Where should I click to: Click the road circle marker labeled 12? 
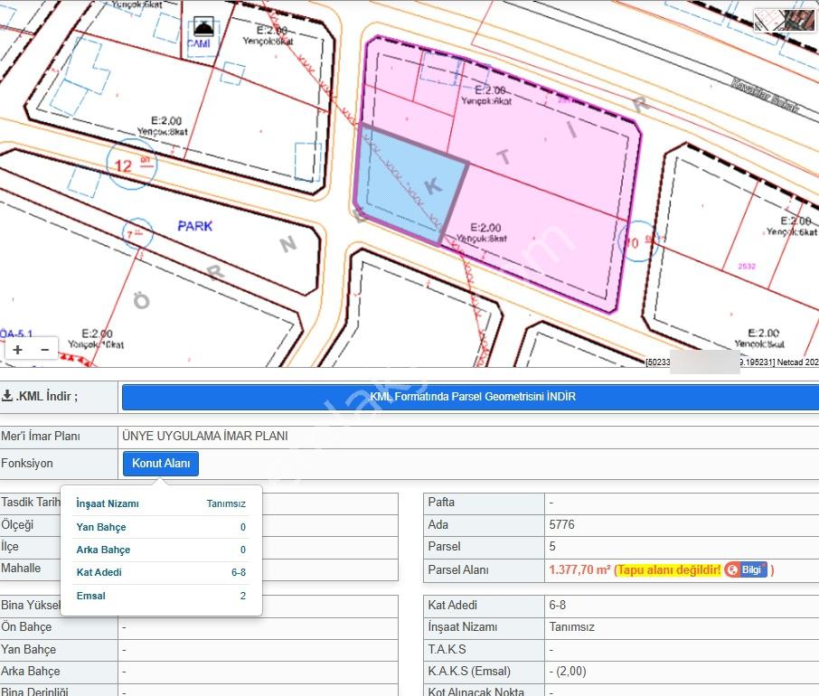pos(130,165)
